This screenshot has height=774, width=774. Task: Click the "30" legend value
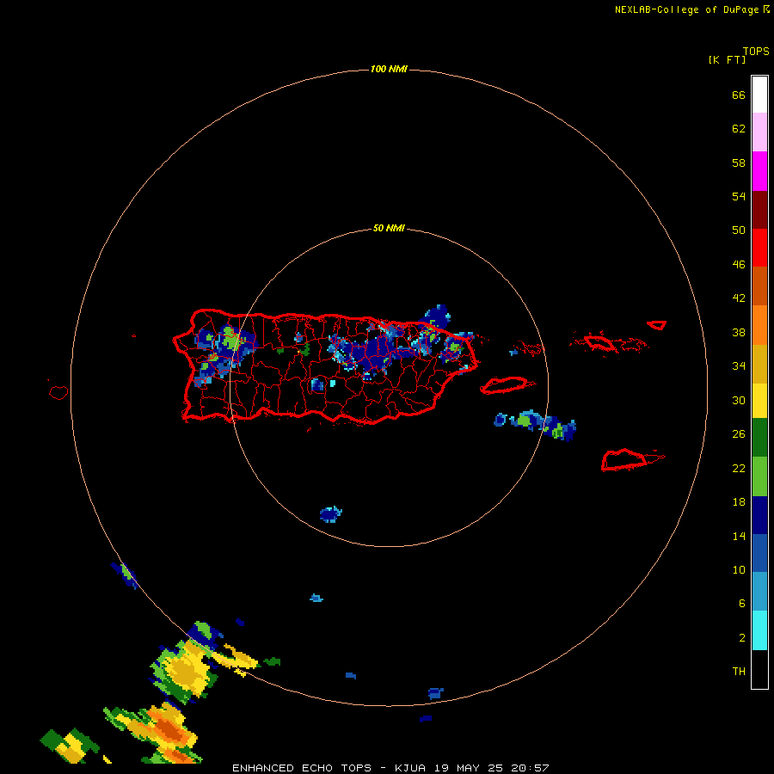[739, 400]
